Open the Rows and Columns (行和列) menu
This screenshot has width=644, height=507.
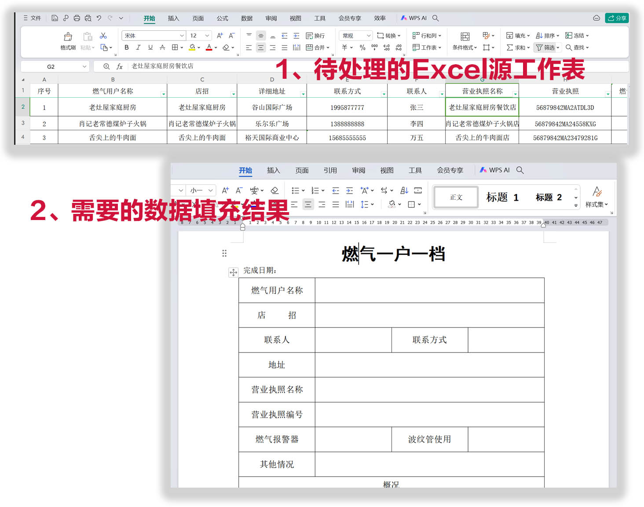click(x=427, y=36)
